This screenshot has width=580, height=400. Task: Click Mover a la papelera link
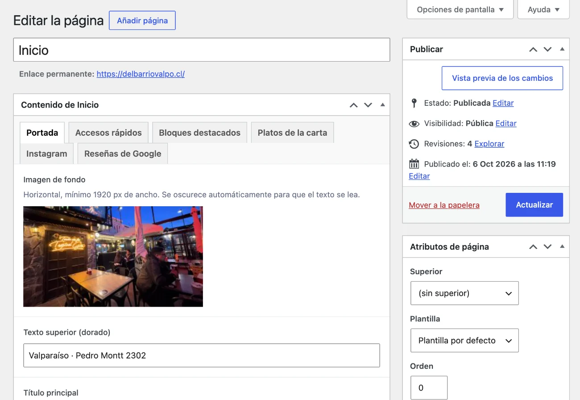pyautogui.click(x=444, y=205)
